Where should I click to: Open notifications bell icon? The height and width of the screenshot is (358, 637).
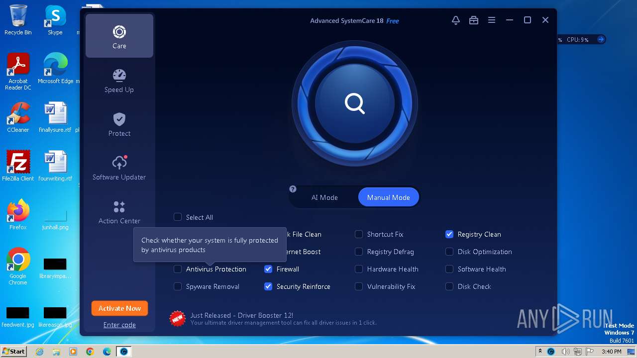[456, 20]
